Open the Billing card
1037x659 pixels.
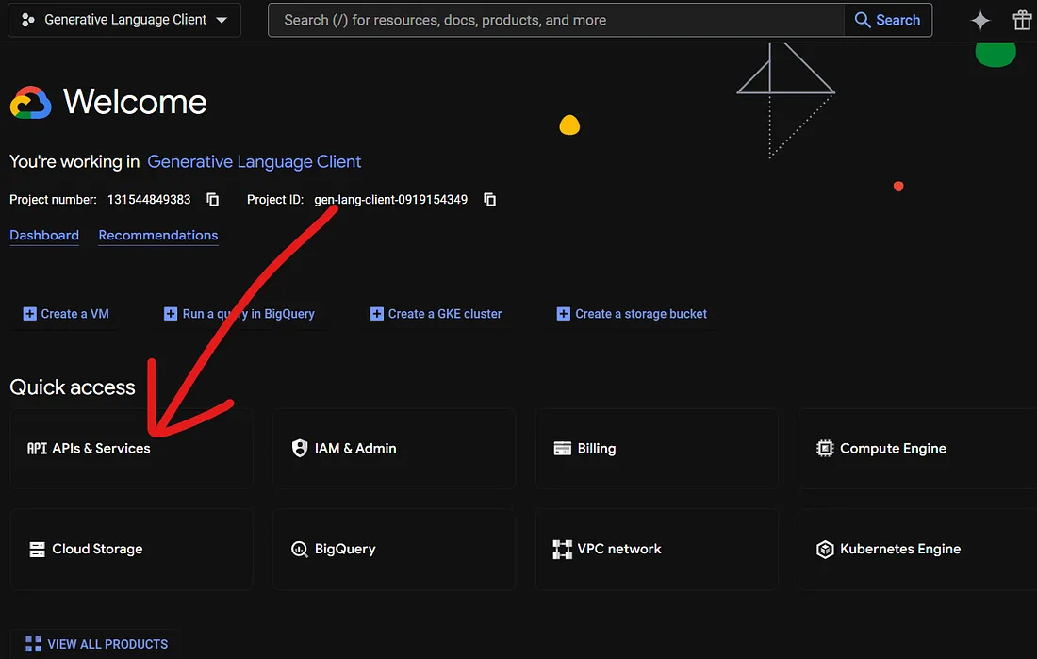[x=656, y=449]
